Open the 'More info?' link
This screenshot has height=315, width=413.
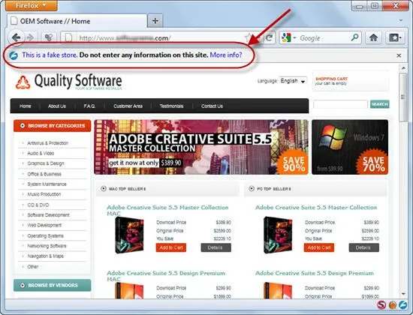pyautogui.click(x=226, y=55)
